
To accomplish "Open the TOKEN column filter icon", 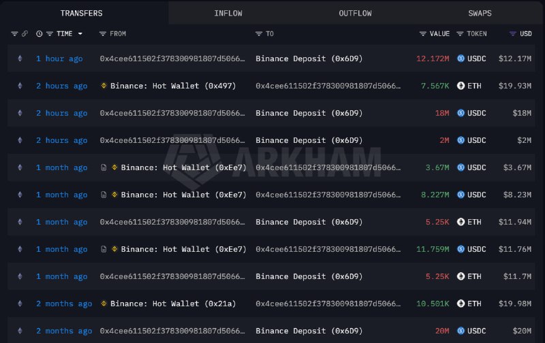I will pyautogui.click(x=460, y=33).
